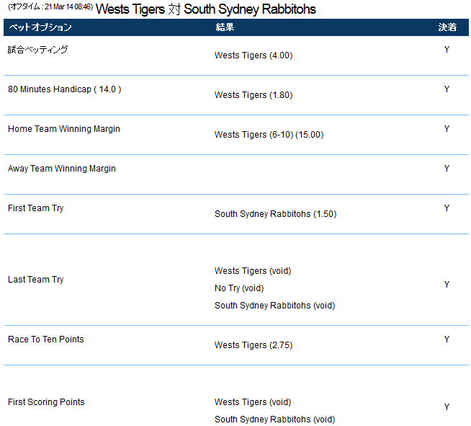Select the First Scoring Points label
This screenshot has height=426, width=471.
coord(46,402)
